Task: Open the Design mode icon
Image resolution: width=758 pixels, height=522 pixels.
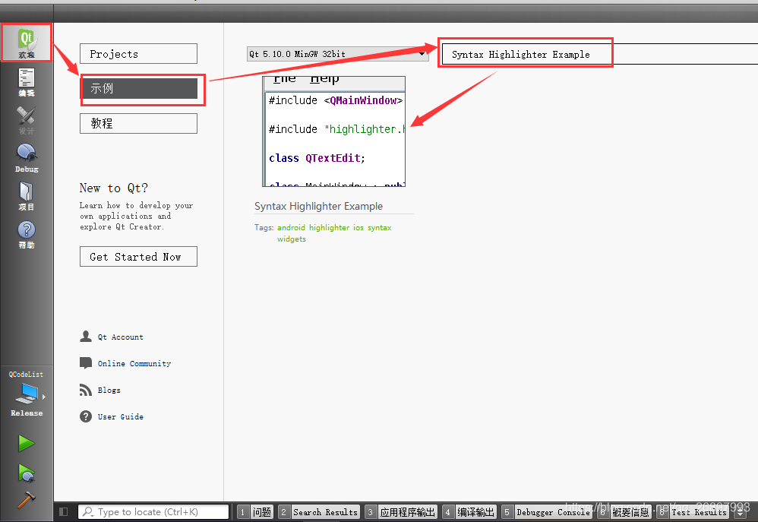Action: (27, 120)
